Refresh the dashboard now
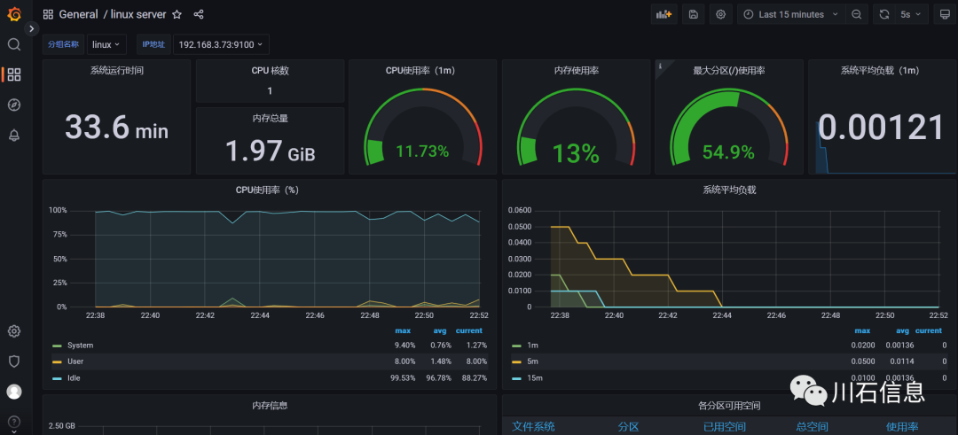The width and height of the screenshot is (958, 435). (884, 15)
